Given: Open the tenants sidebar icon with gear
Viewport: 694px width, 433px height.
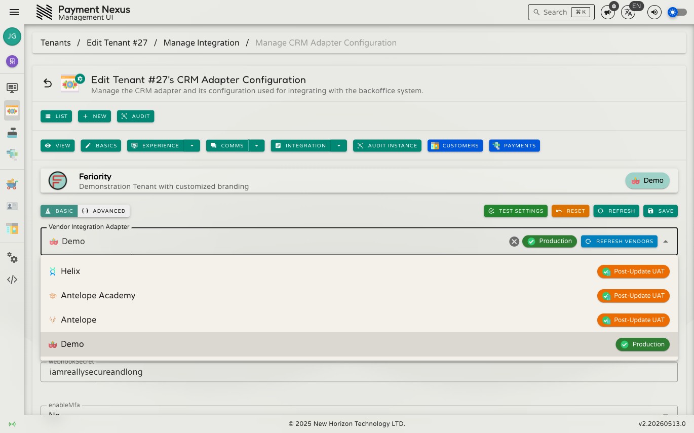Looking at the screenshot, I should pos(12,110).
